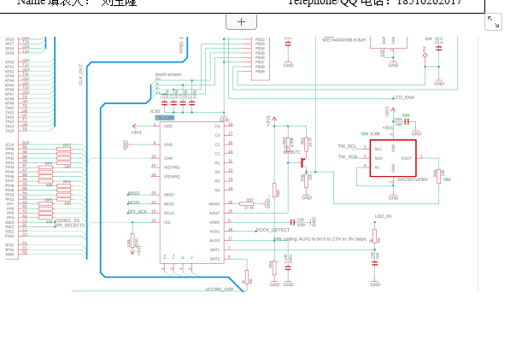
Task: Click the transistor symbol near BC857C
Action: [x=303, y=163]
